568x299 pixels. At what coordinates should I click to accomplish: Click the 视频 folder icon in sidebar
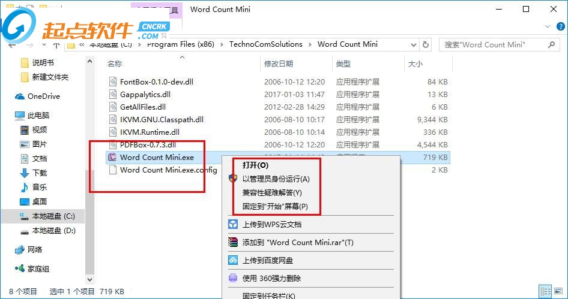point(24,130)
